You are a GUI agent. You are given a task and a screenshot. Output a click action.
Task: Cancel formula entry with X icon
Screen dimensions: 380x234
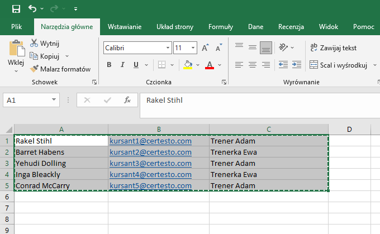tap(87, 100)
